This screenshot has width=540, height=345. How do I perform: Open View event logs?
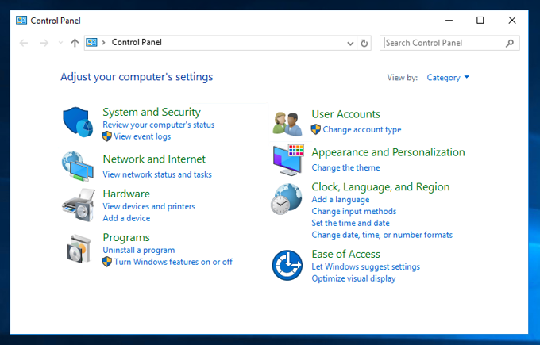[x=142, y=136]
